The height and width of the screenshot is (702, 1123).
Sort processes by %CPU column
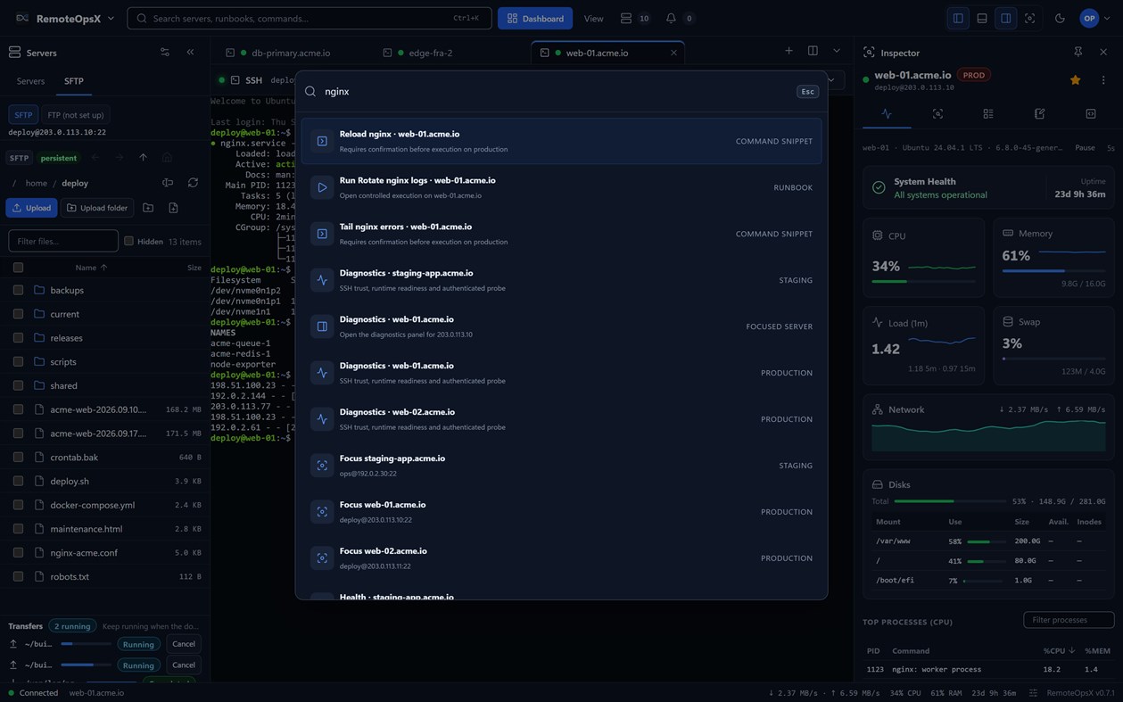pos(1058,651)
